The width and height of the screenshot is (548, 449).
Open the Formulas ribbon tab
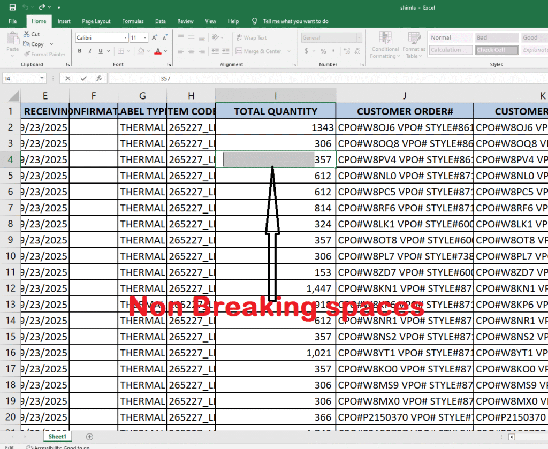tap(133, 21)
